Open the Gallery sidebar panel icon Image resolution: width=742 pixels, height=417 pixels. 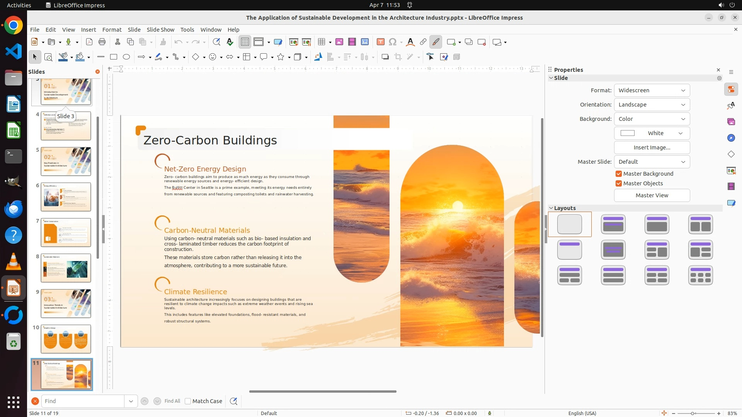point(731,122)
